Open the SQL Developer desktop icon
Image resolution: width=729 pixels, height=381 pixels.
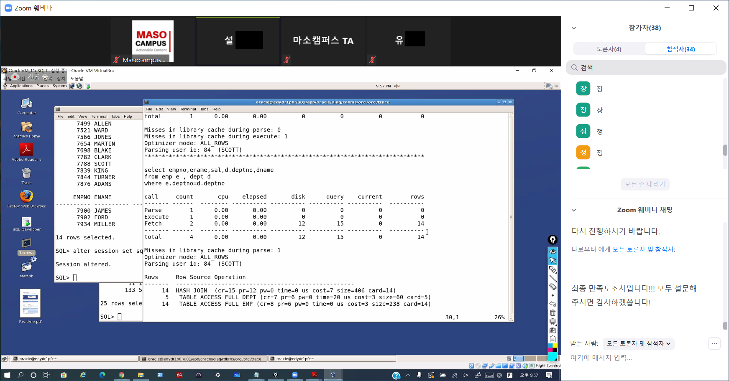26,222
